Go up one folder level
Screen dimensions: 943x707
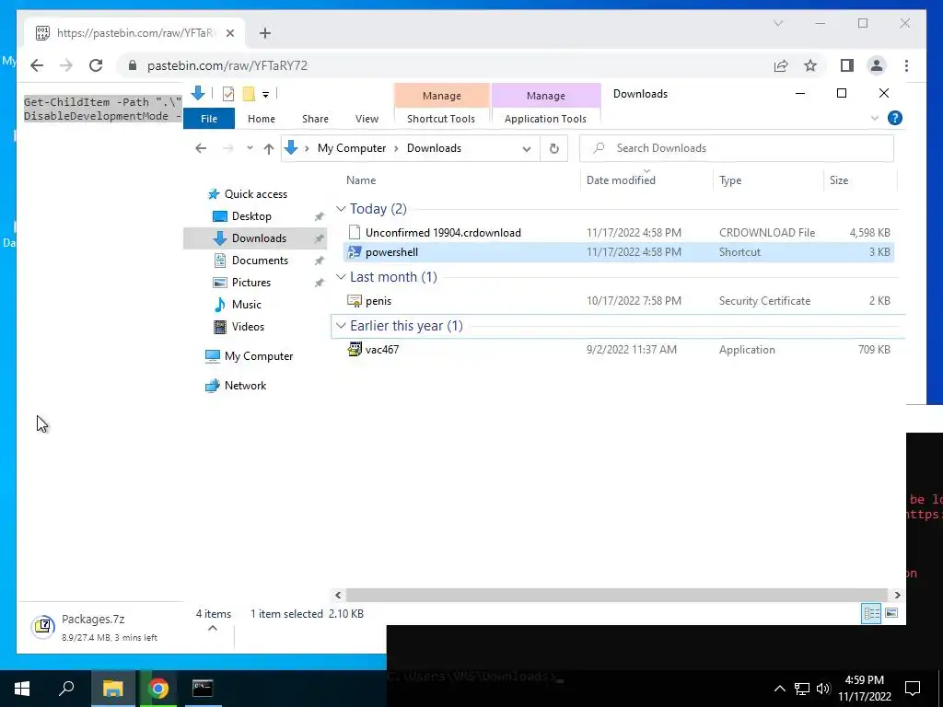coord(269,148)
